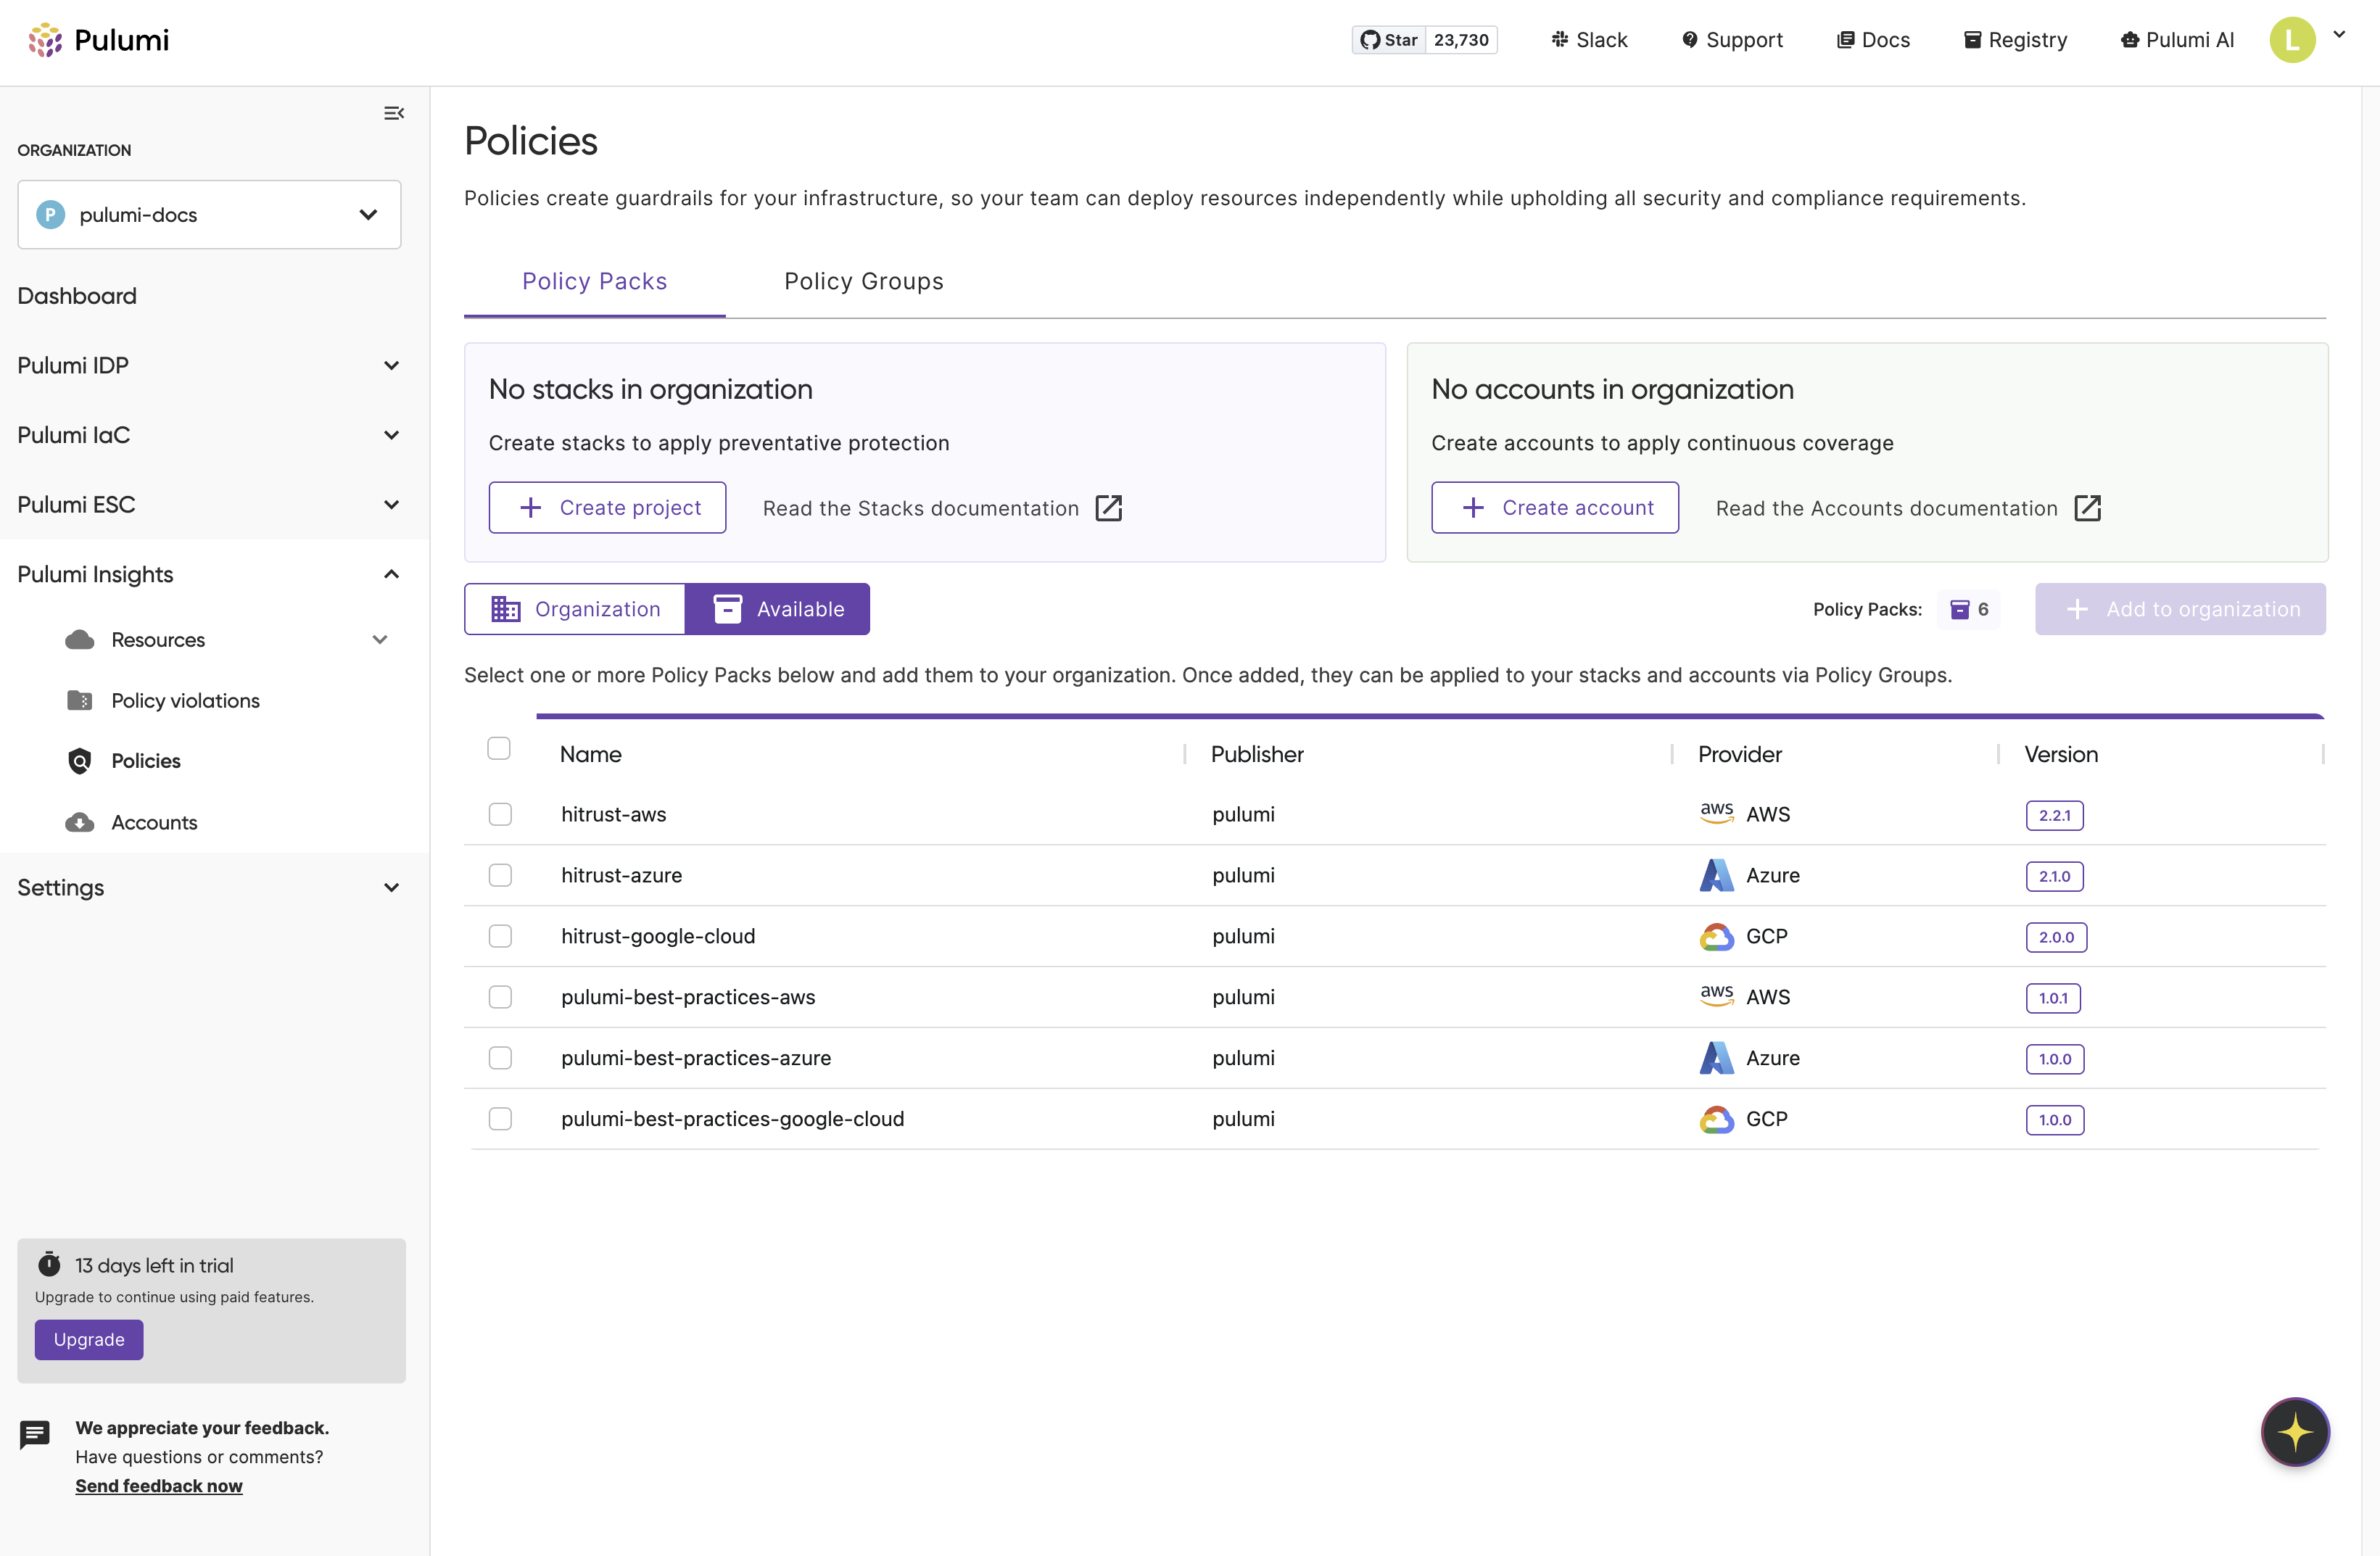The height and width of the screenshot is (1556, 2380).
Task: Sort by the Name column header
Action: tap(591, 754)
